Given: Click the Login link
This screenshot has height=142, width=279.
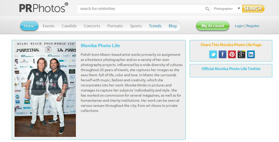Looking at the screenshot, I should tap(239, 26).
